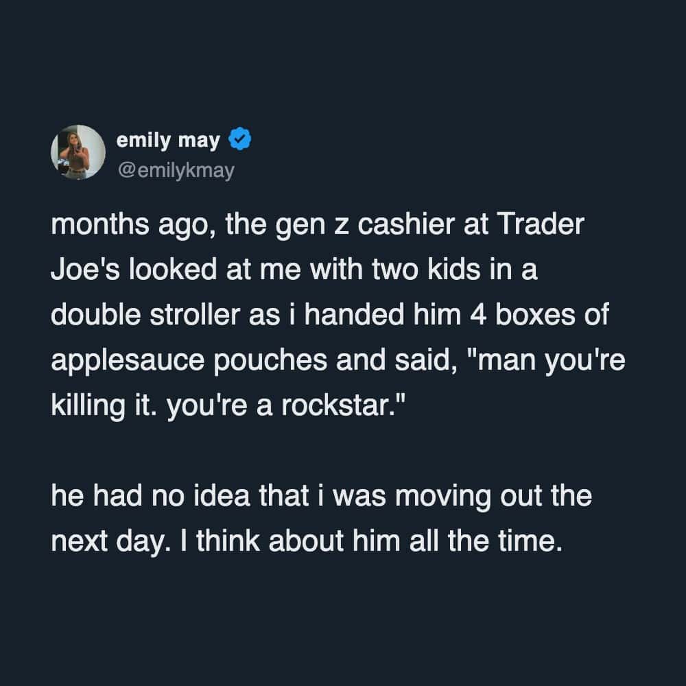Open the 'emily may' display name

(169, 141)
